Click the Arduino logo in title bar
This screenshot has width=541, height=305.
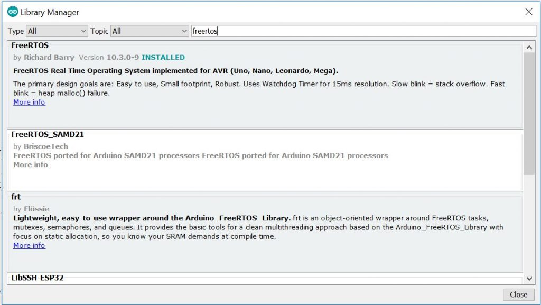tap(12, 12)
